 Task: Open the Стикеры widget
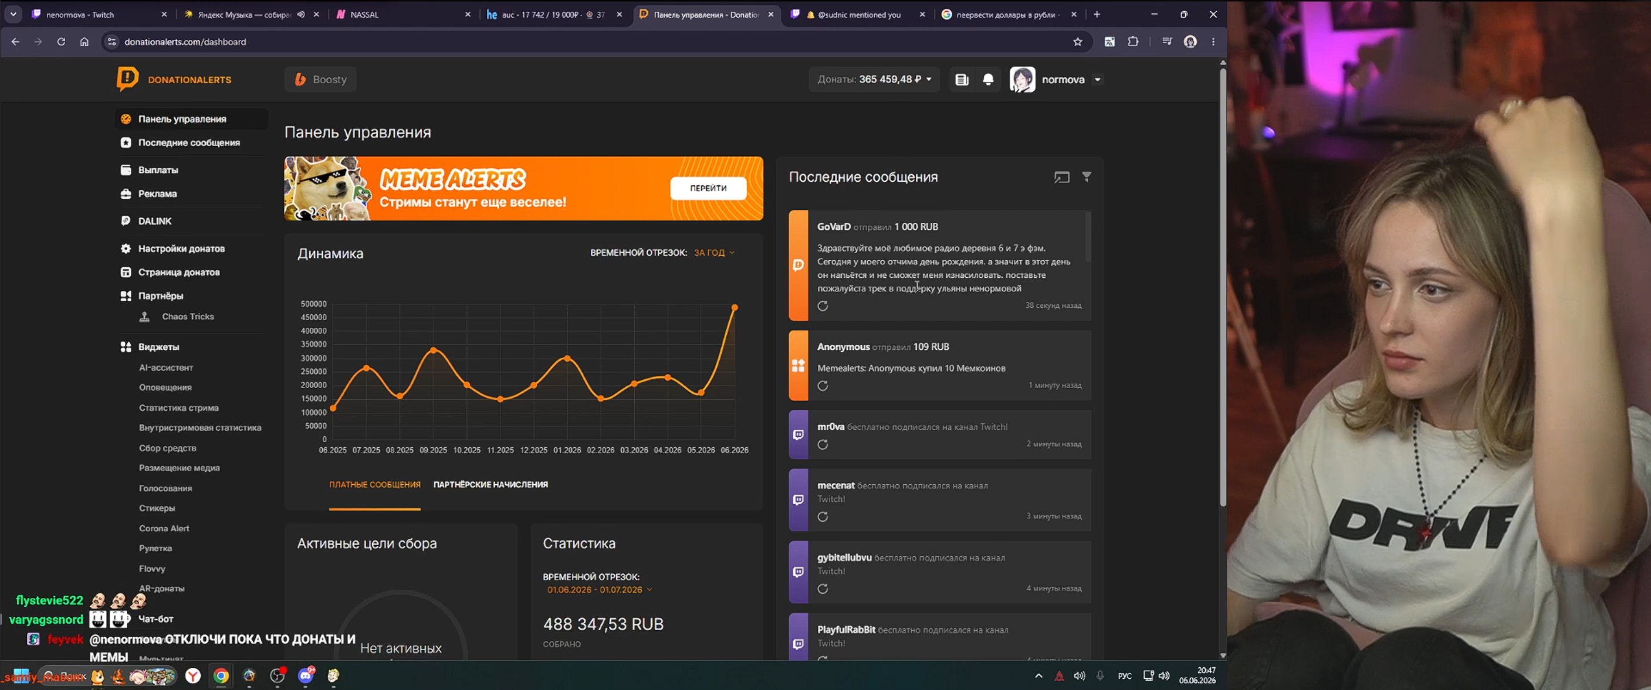click(x=157, y=508)
